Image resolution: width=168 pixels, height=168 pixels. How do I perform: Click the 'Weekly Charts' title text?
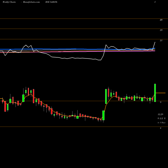[9, 2]
